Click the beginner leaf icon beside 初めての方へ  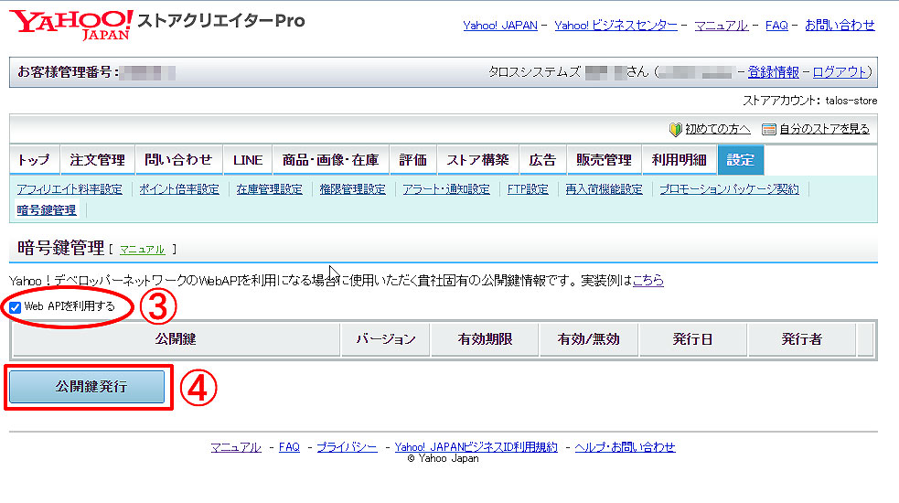click(x=676, y=130)
